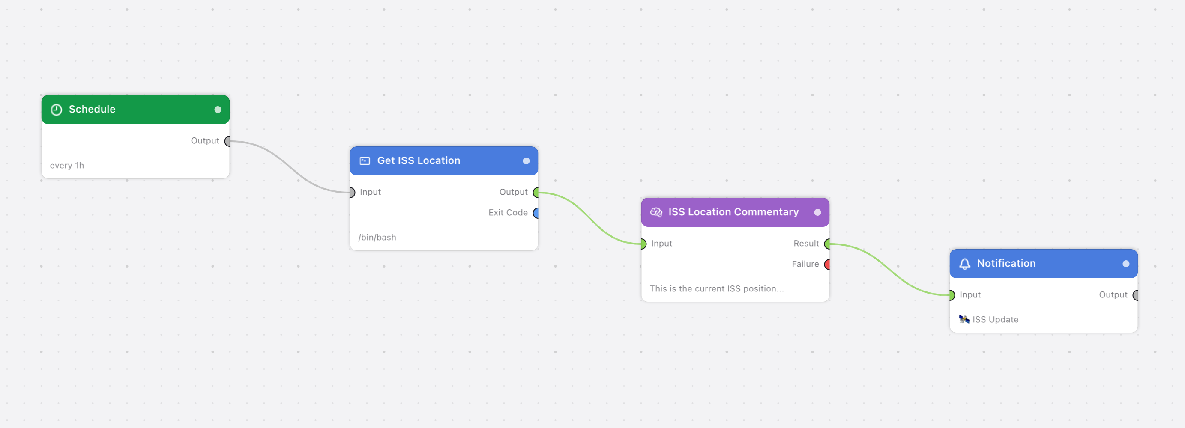This screenshot has height=428, width=1185.
Task: Click the "ISS Update" notification title text
Action: 995,320
